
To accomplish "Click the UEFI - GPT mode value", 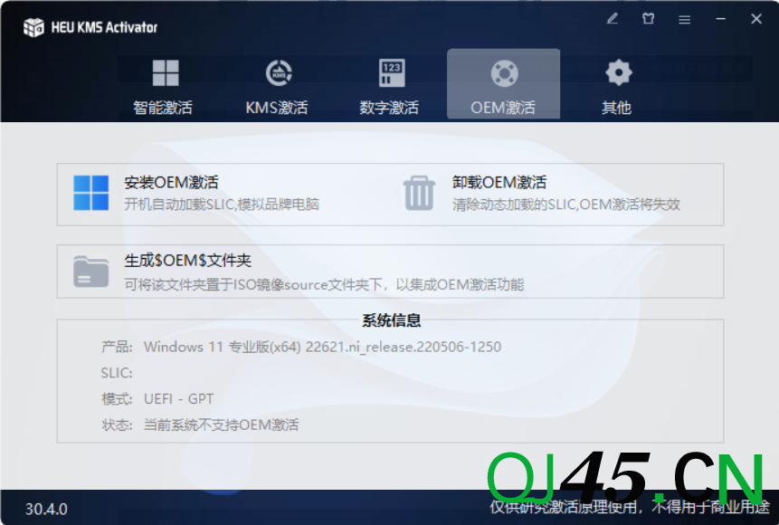I will coord(179,398).
